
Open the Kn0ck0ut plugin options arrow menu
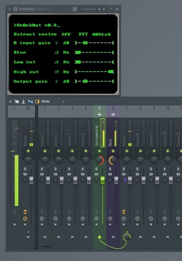(x=10, y=9)
